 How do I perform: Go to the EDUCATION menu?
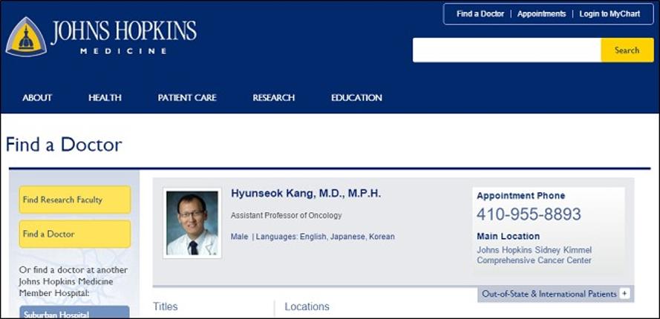pos(356,98)
